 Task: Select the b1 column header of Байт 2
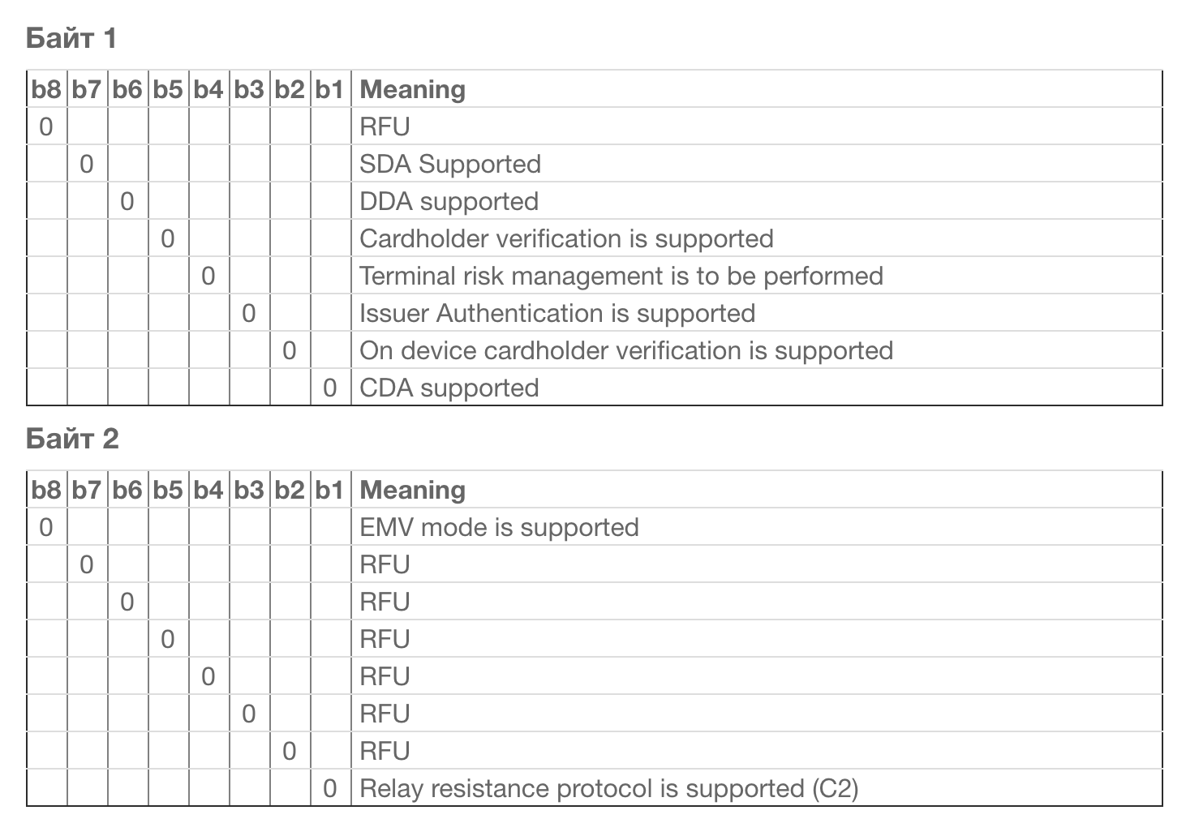pyautogui.click(x=329, y=490)
